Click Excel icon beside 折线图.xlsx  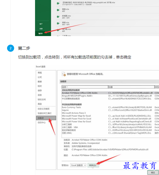click(x=58, y=17)
